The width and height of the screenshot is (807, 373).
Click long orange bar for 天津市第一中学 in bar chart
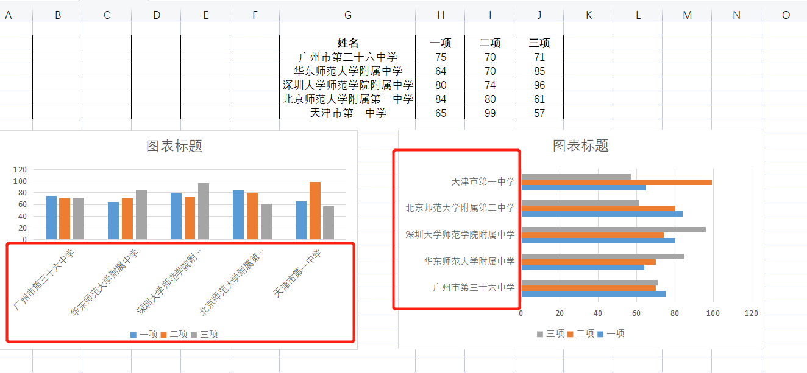pos(616,182)
